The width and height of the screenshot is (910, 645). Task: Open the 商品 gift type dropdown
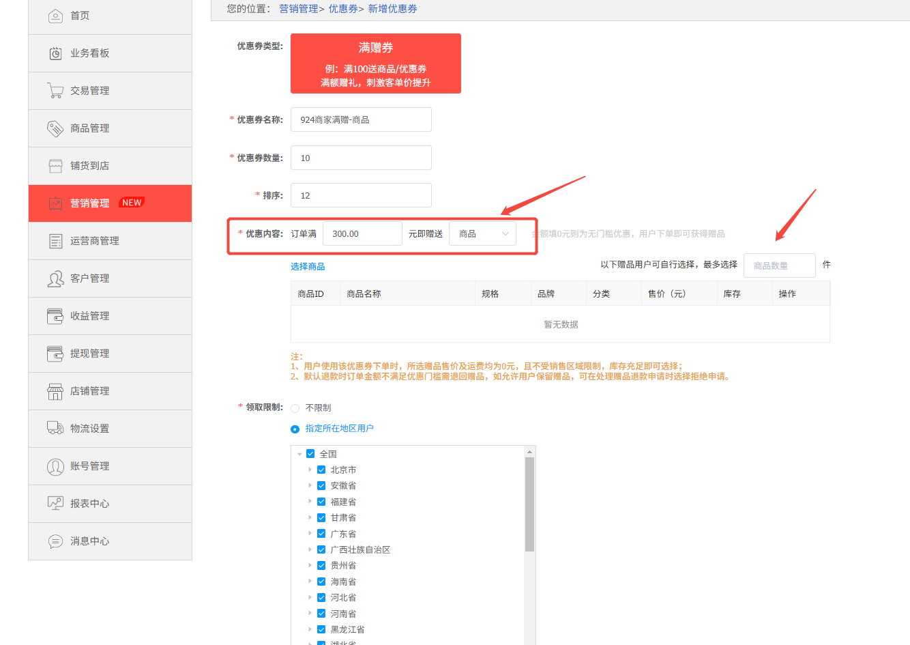482,233
